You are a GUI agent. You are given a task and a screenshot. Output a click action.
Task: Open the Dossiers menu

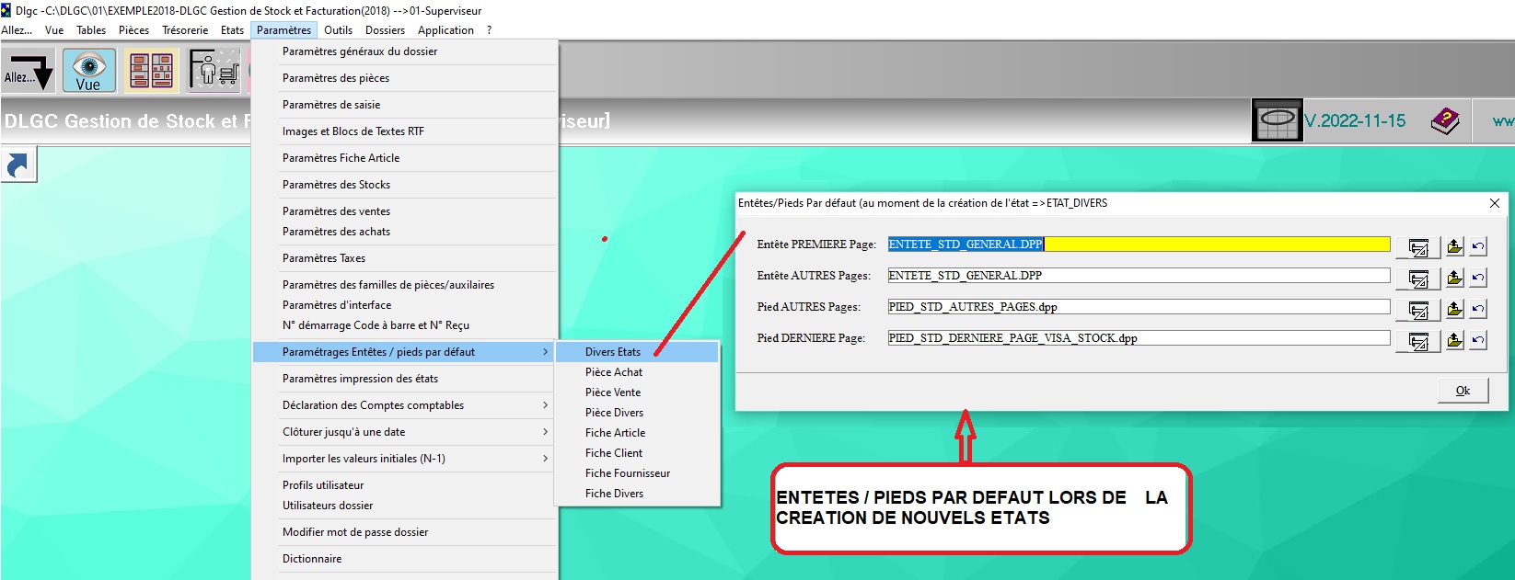pos(385,30)
